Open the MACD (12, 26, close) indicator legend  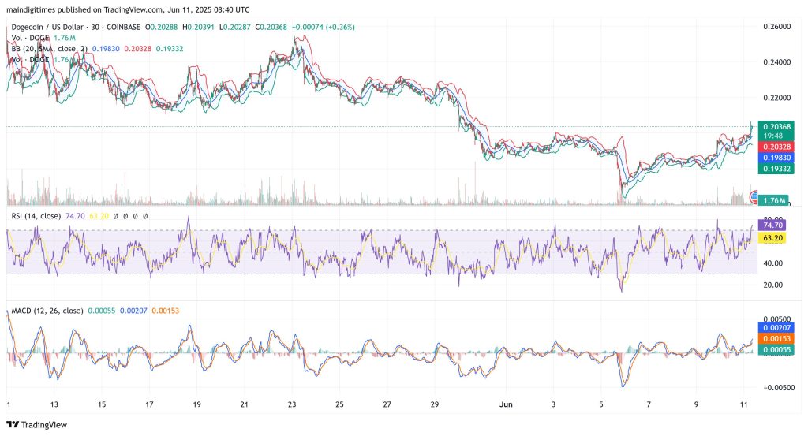point(43,311)
